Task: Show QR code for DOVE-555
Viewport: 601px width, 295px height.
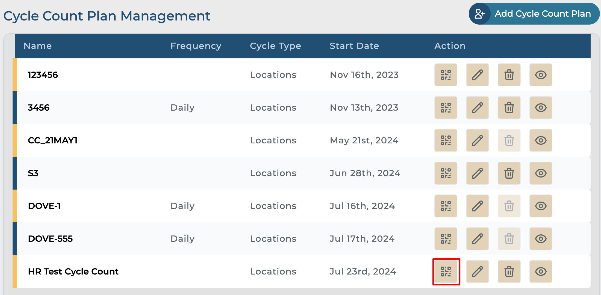Action: [446, 239]
